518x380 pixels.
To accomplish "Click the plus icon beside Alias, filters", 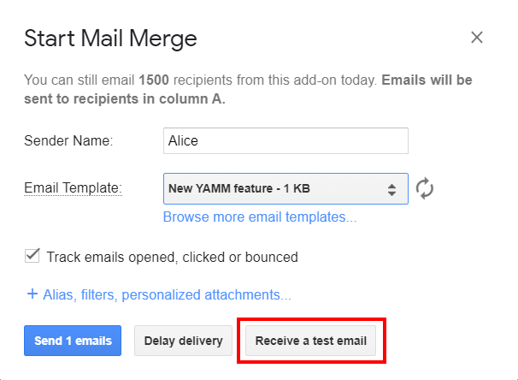I will coord(32,294).
